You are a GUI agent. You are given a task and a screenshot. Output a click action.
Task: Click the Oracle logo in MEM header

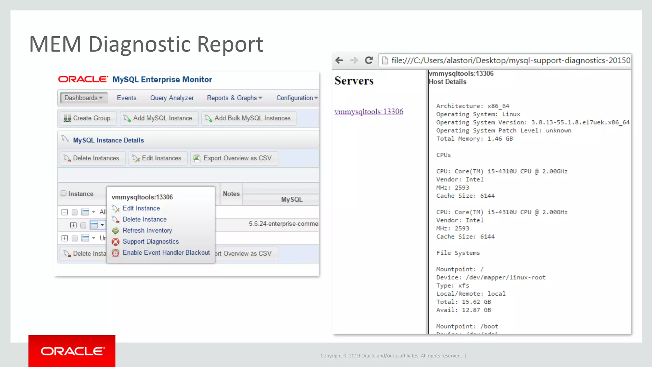tap(83, 79)
